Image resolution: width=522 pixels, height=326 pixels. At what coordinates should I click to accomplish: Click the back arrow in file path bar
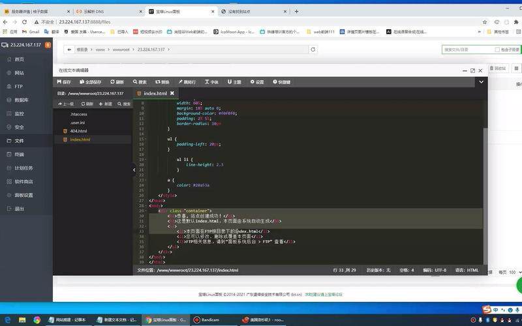[x=69, y=50]
